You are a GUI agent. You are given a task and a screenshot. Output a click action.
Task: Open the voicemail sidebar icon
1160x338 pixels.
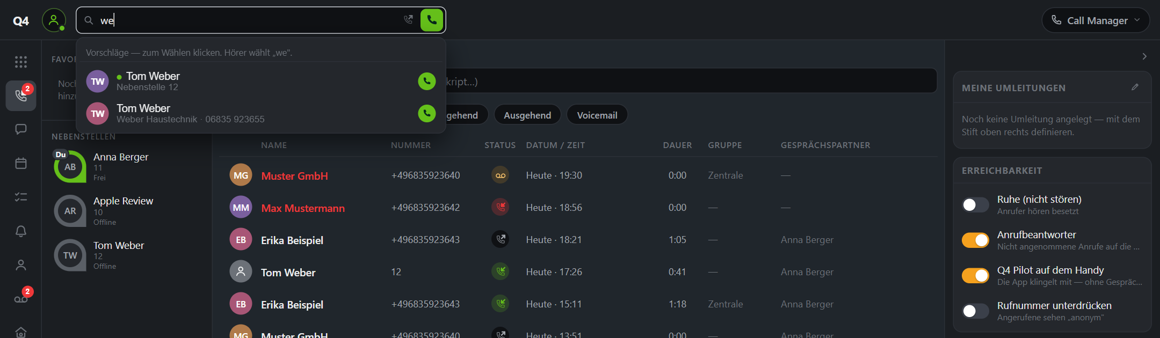(21, 299)
